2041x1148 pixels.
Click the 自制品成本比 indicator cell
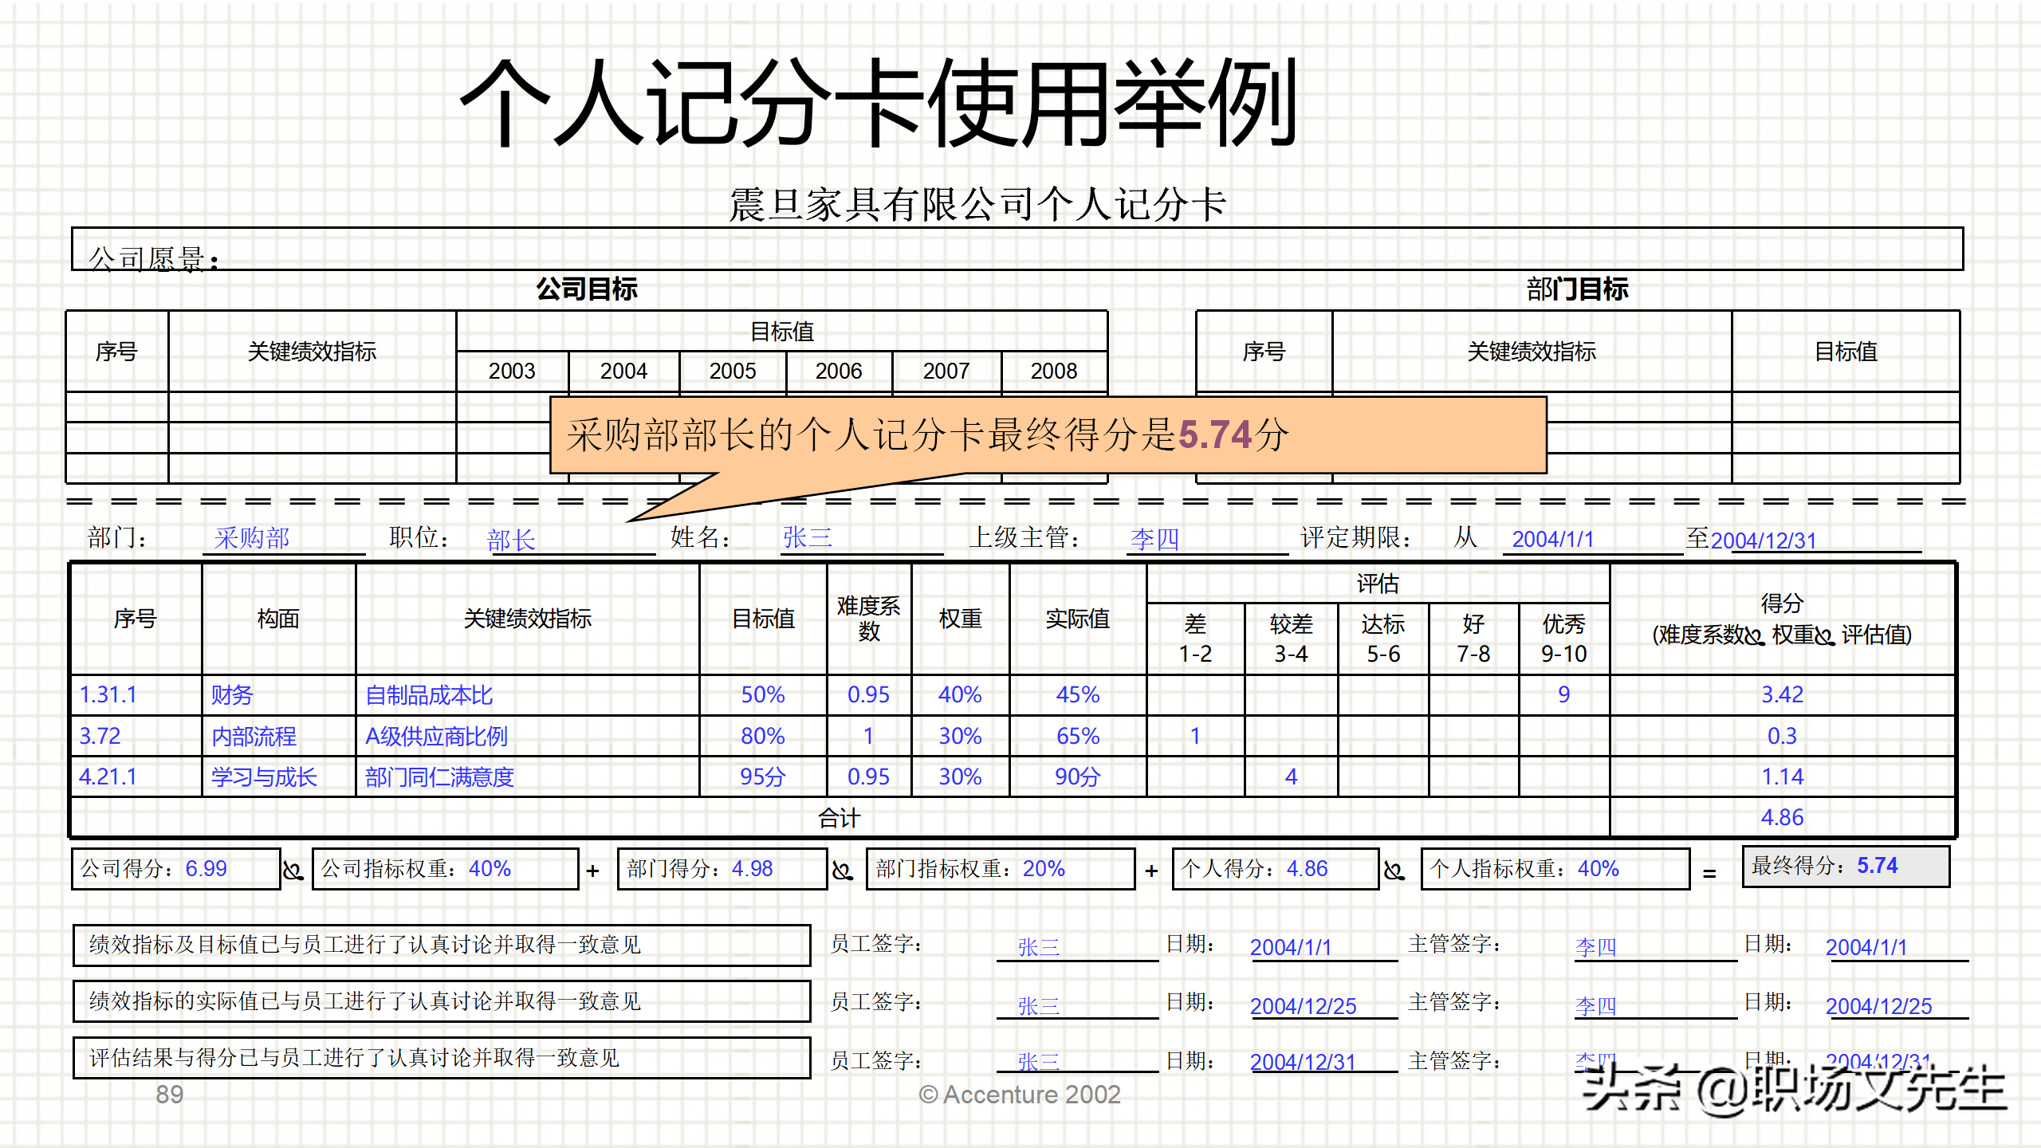[x=429, y=695]
